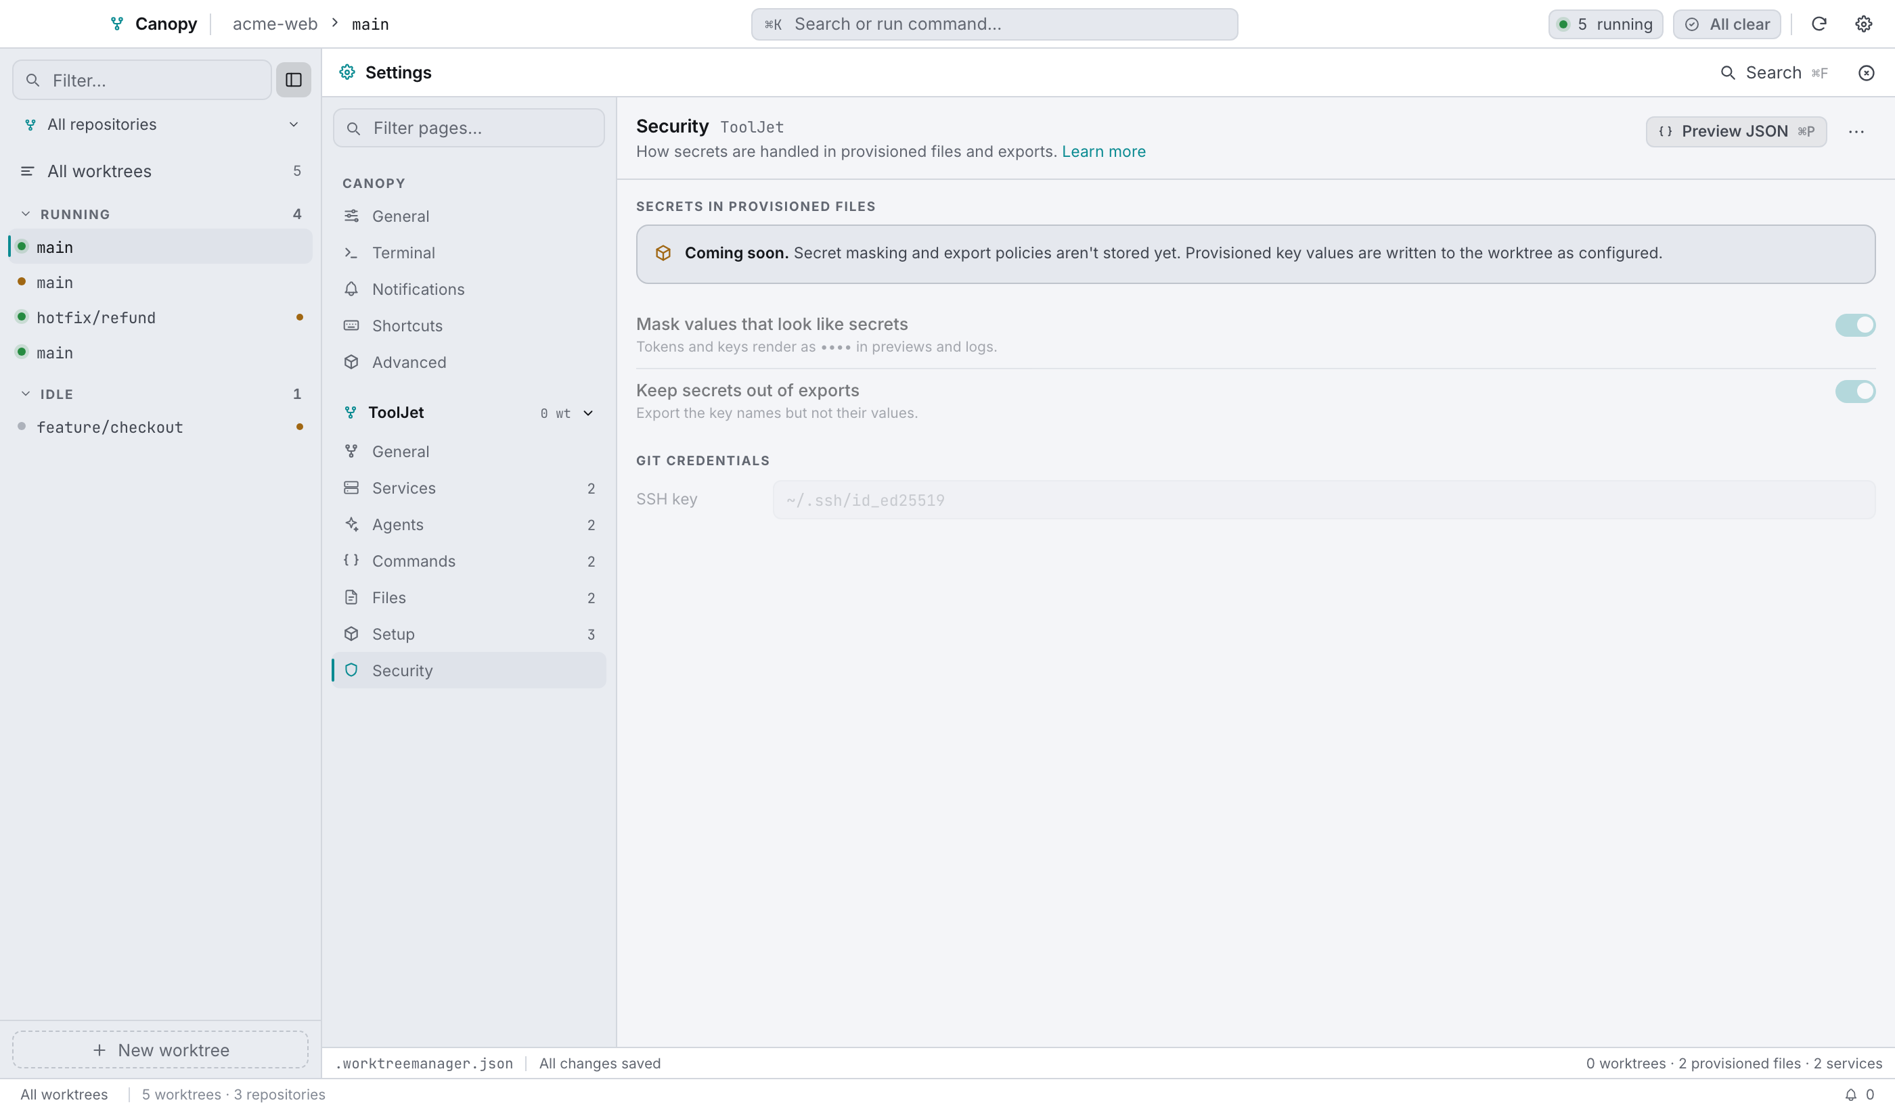This screenshot has width=1895, height=1109.
Task: Open the more options ellipsis menu
Action: pos(1856,131)
